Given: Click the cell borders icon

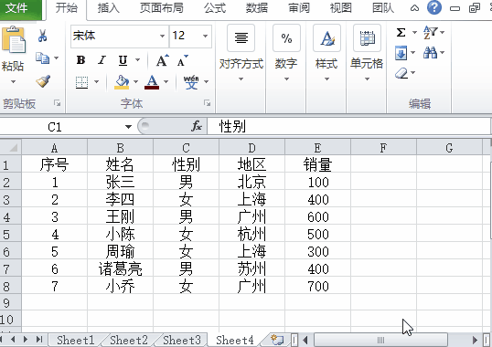Looking at the screenshot, I should [81, 82].
